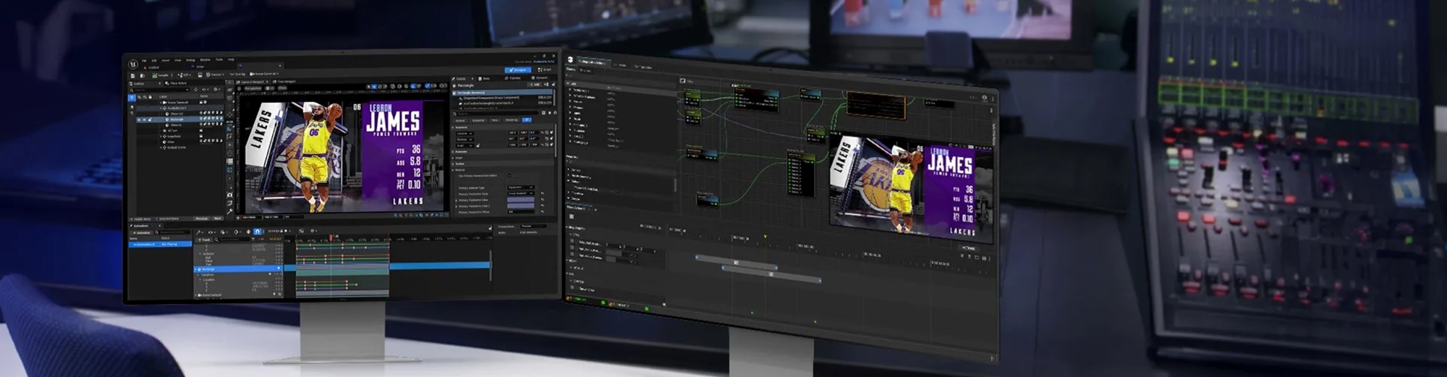The width and height of the screenshot is (1447, 377).
Task: Toggle the magnet snapping icon in sequencer
Action: point(257,232)
